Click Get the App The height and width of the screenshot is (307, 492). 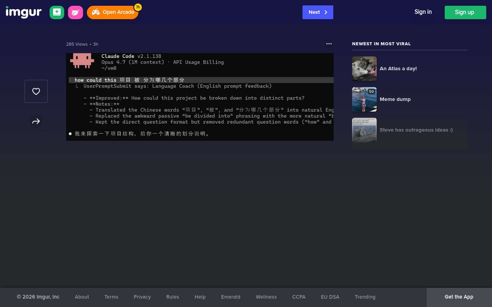coord(459,297)
